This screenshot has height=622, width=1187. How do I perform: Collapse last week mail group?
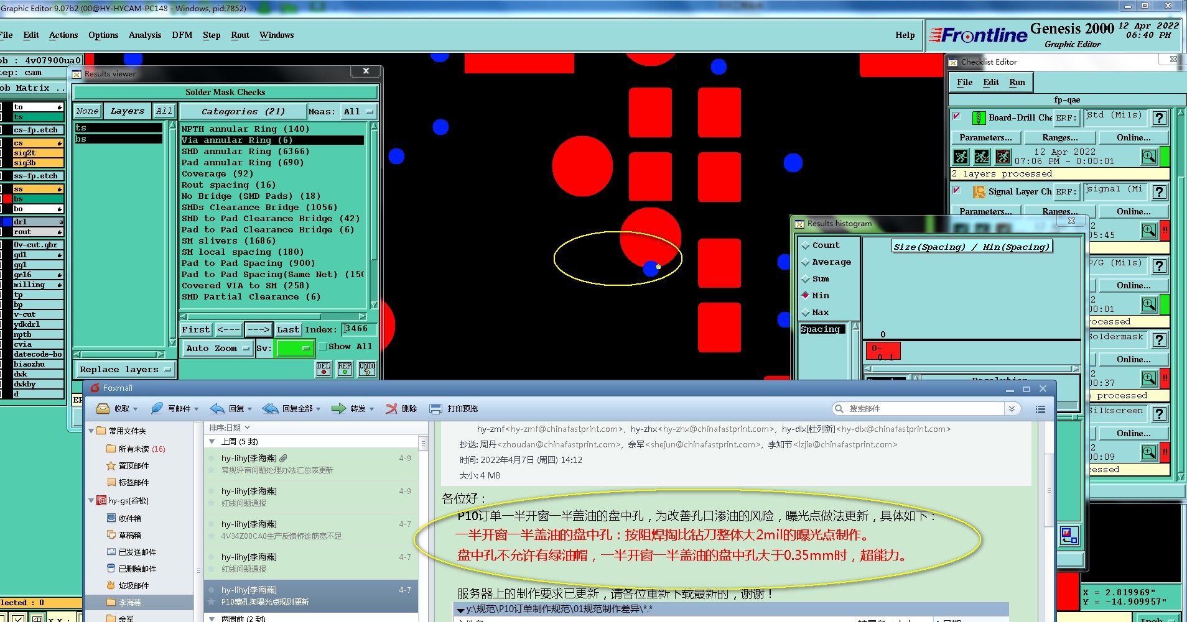tap(212, 442)
